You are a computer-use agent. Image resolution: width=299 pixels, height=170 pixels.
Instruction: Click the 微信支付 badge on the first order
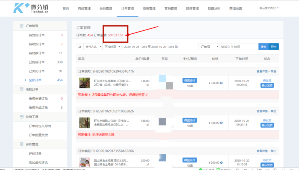190,80
